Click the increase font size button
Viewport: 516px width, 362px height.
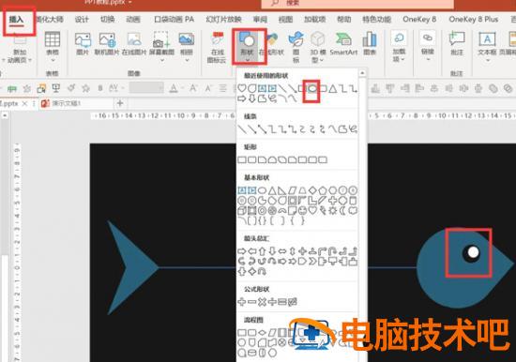[x=193, y=88]
